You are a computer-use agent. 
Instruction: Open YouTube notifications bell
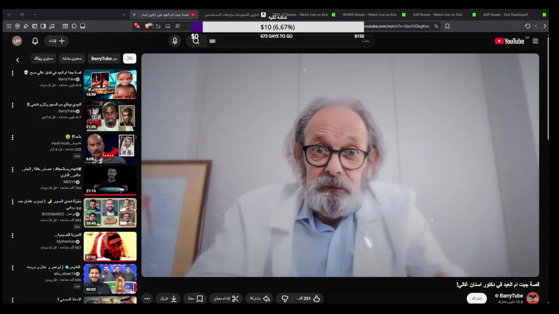point(35,41)
